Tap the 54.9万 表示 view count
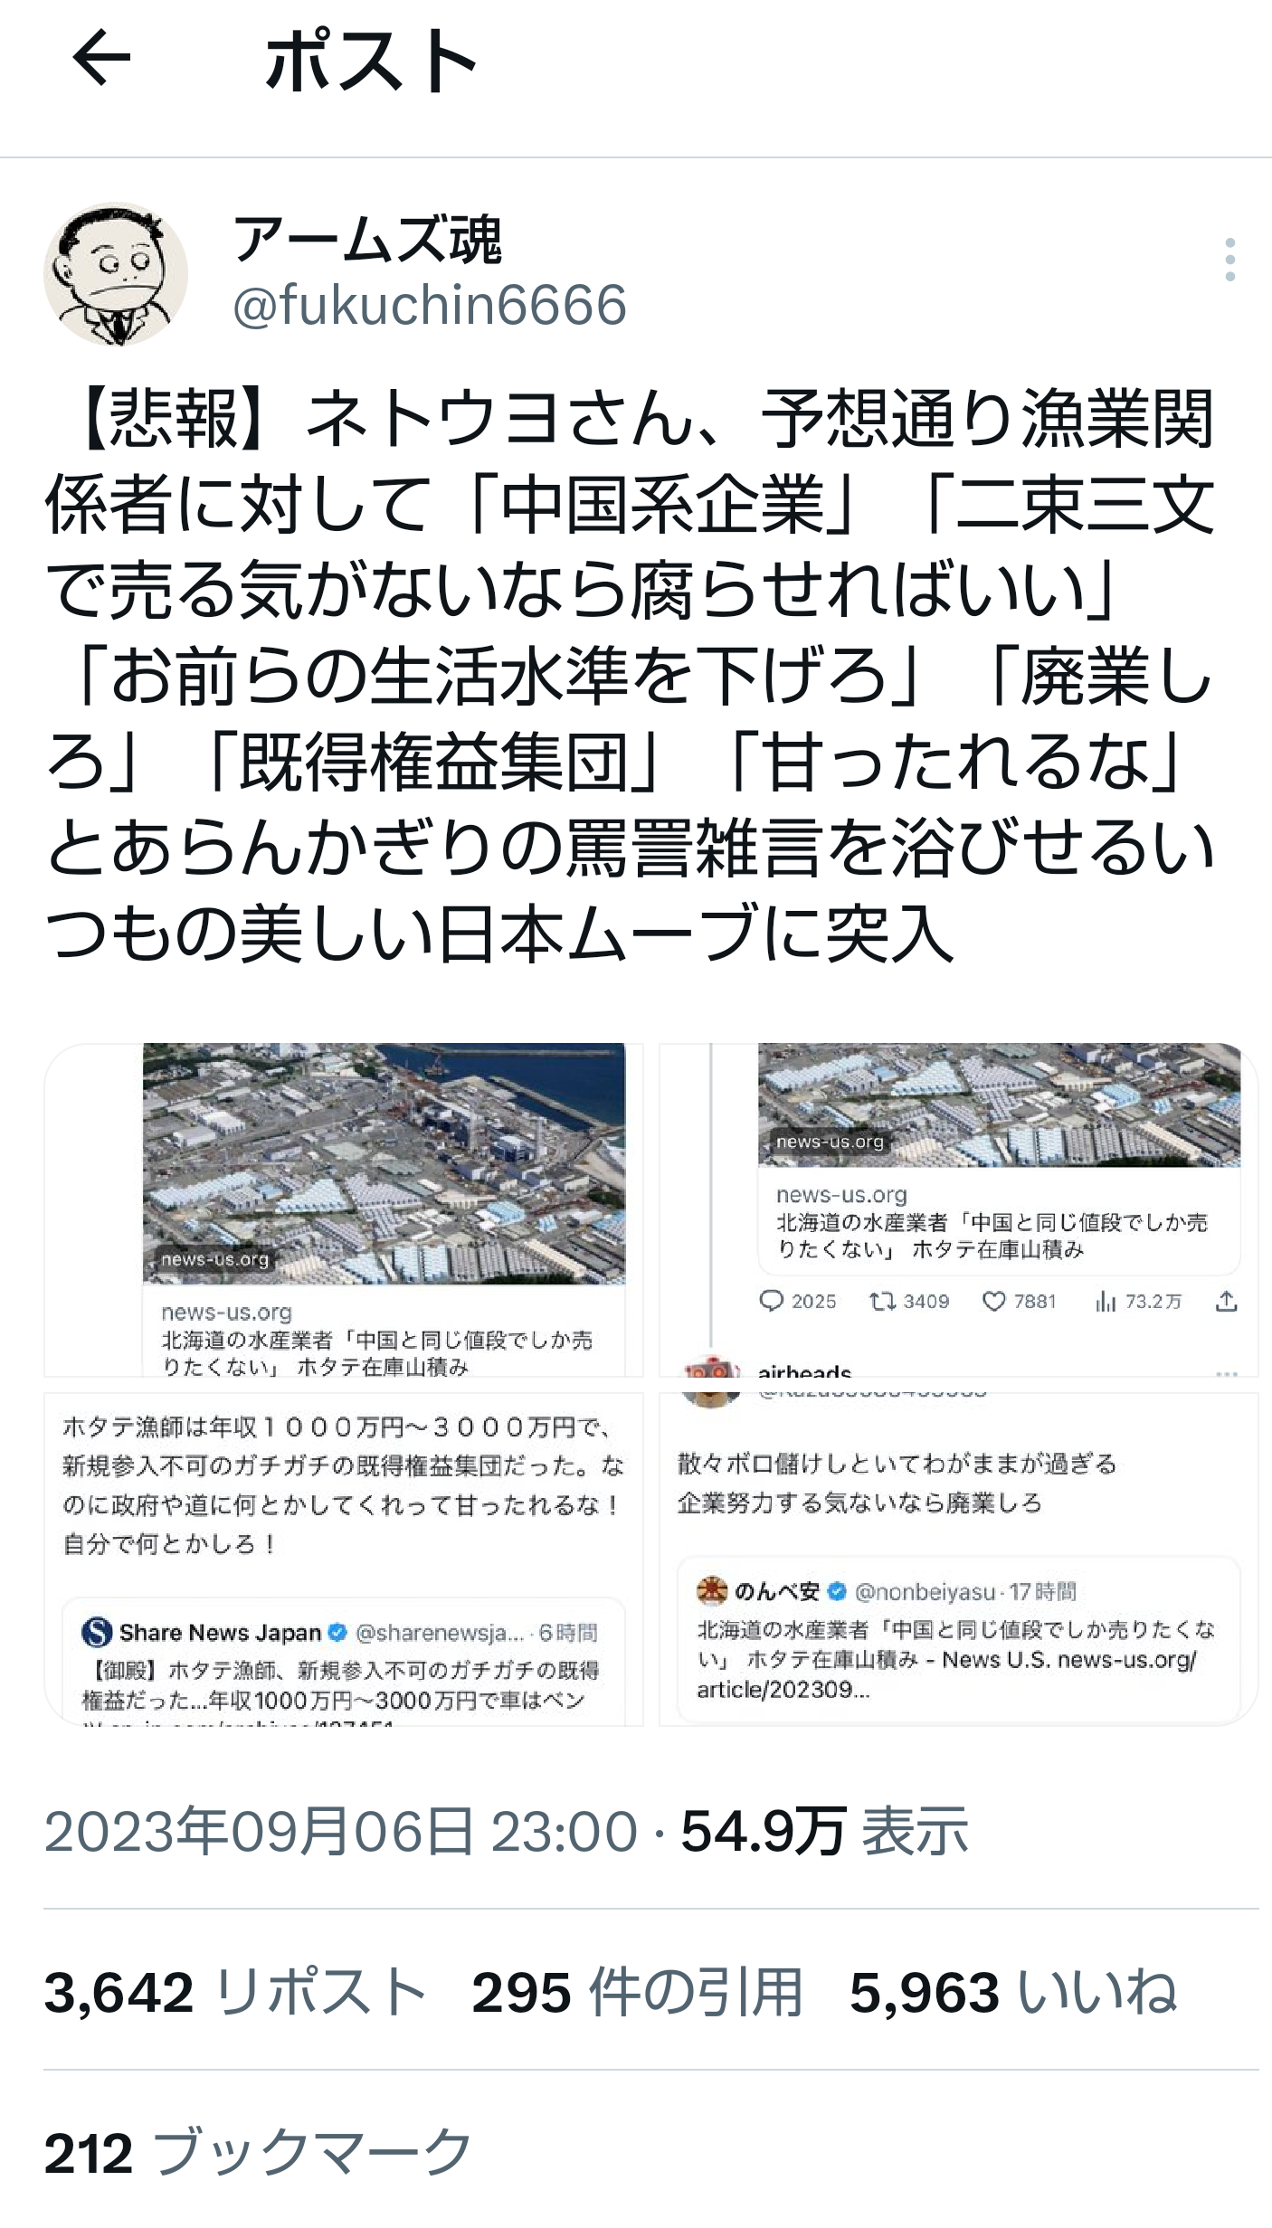The height and width of the screenshot is (2228, 1272). coord(824,1832)
